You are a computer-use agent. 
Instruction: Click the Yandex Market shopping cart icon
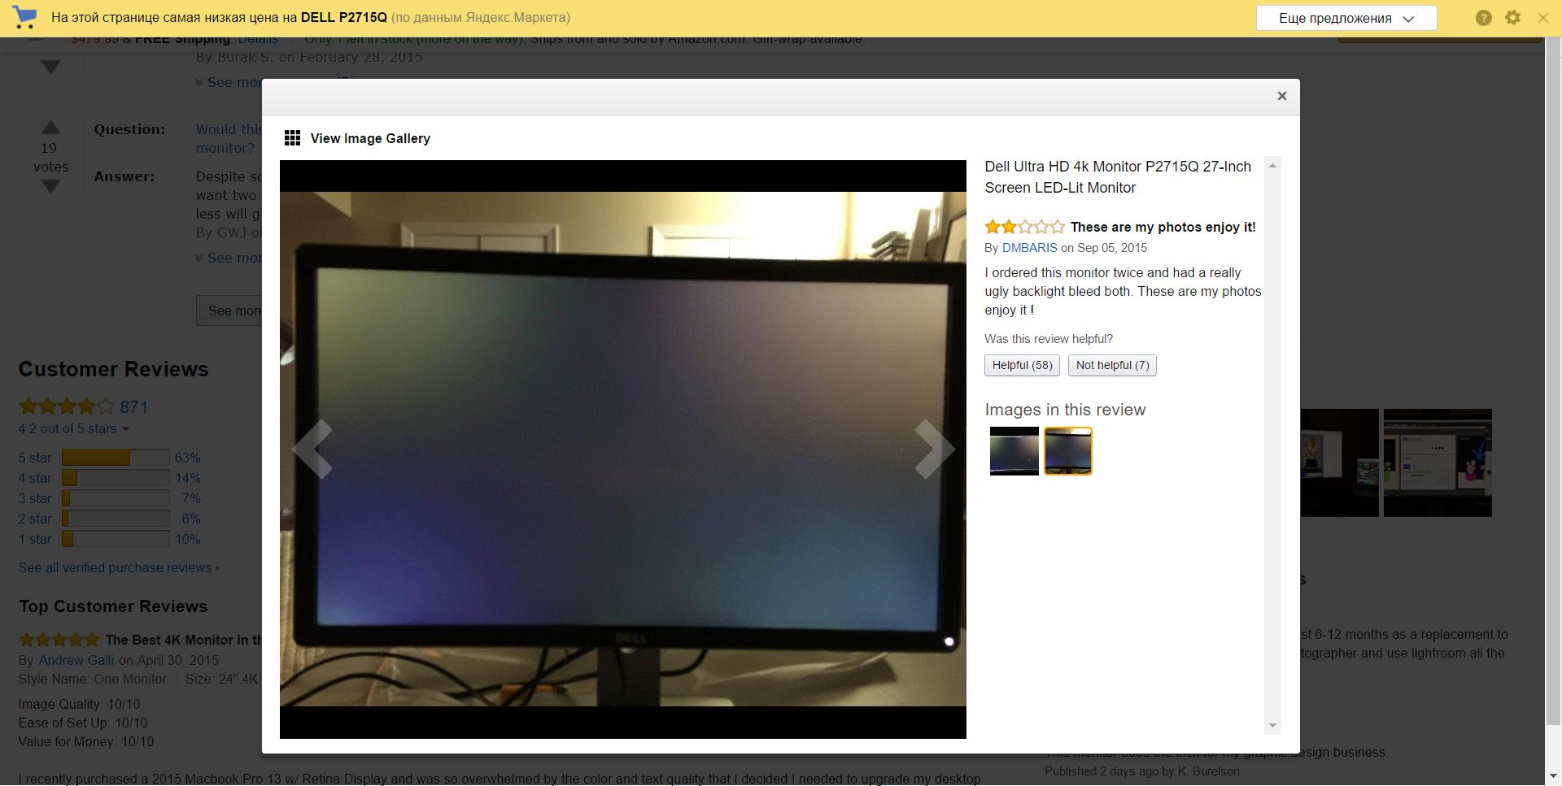pos(25,17)
